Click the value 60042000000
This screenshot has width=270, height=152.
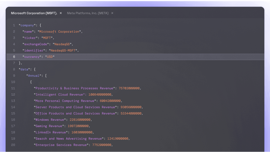[x=110, y=101]
